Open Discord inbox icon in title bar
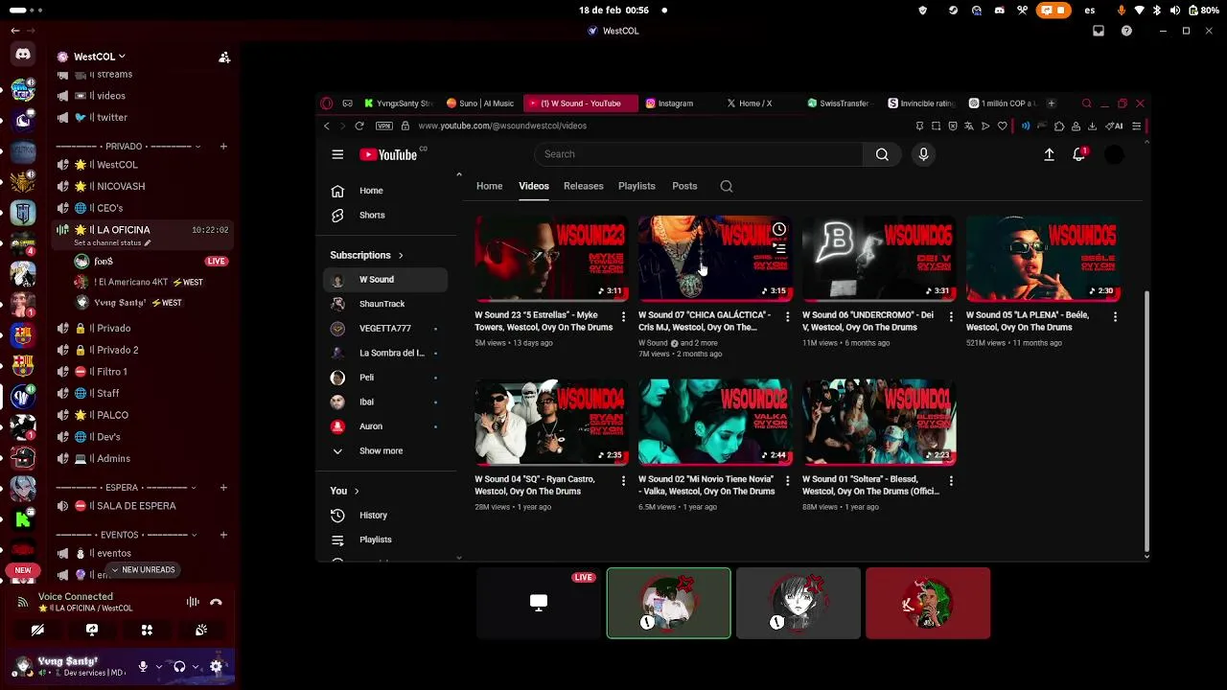 tap(1099, 31)
